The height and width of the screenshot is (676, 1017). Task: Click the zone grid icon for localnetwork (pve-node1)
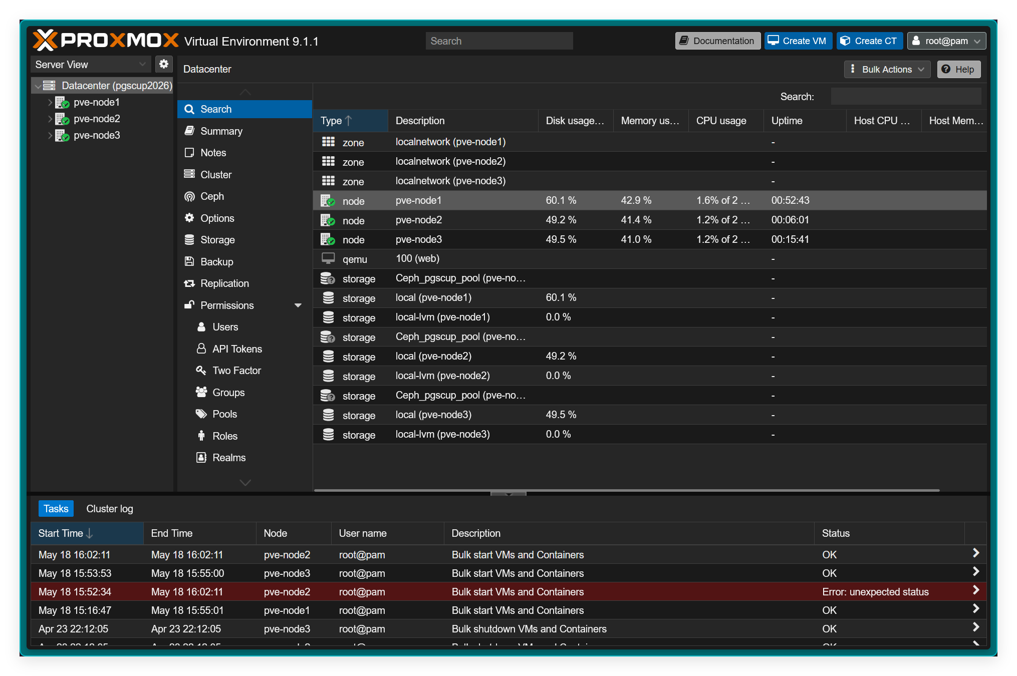click(328, 142)
